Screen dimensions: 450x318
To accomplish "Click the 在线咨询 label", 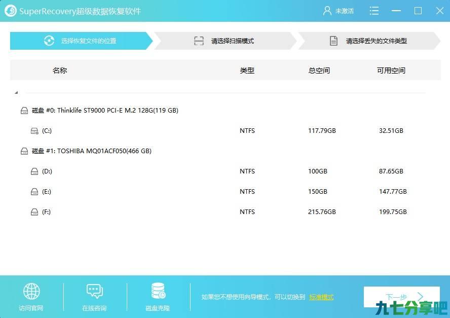I will click(x=94, y=308).
